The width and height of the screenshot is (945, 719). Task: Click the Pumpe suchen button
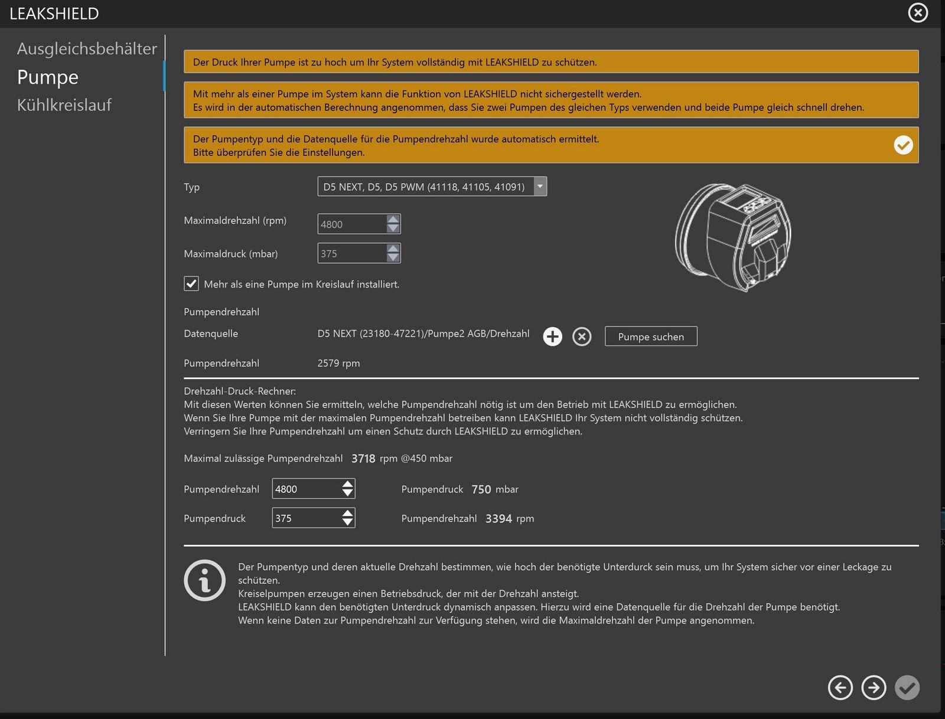click(x=651, y=336)
